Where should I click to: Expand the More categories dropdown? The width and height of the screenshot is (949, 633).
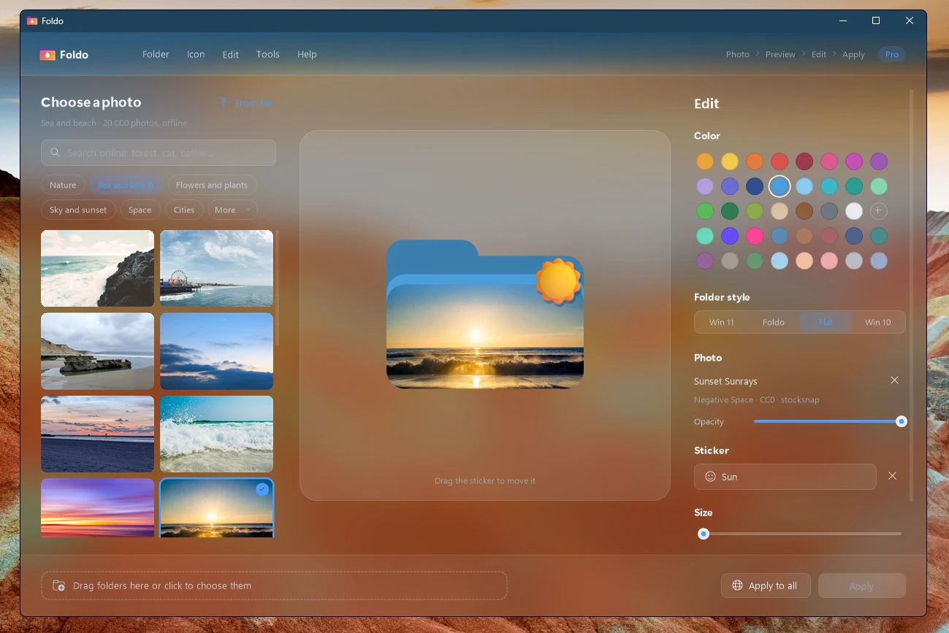pos(232,210)
